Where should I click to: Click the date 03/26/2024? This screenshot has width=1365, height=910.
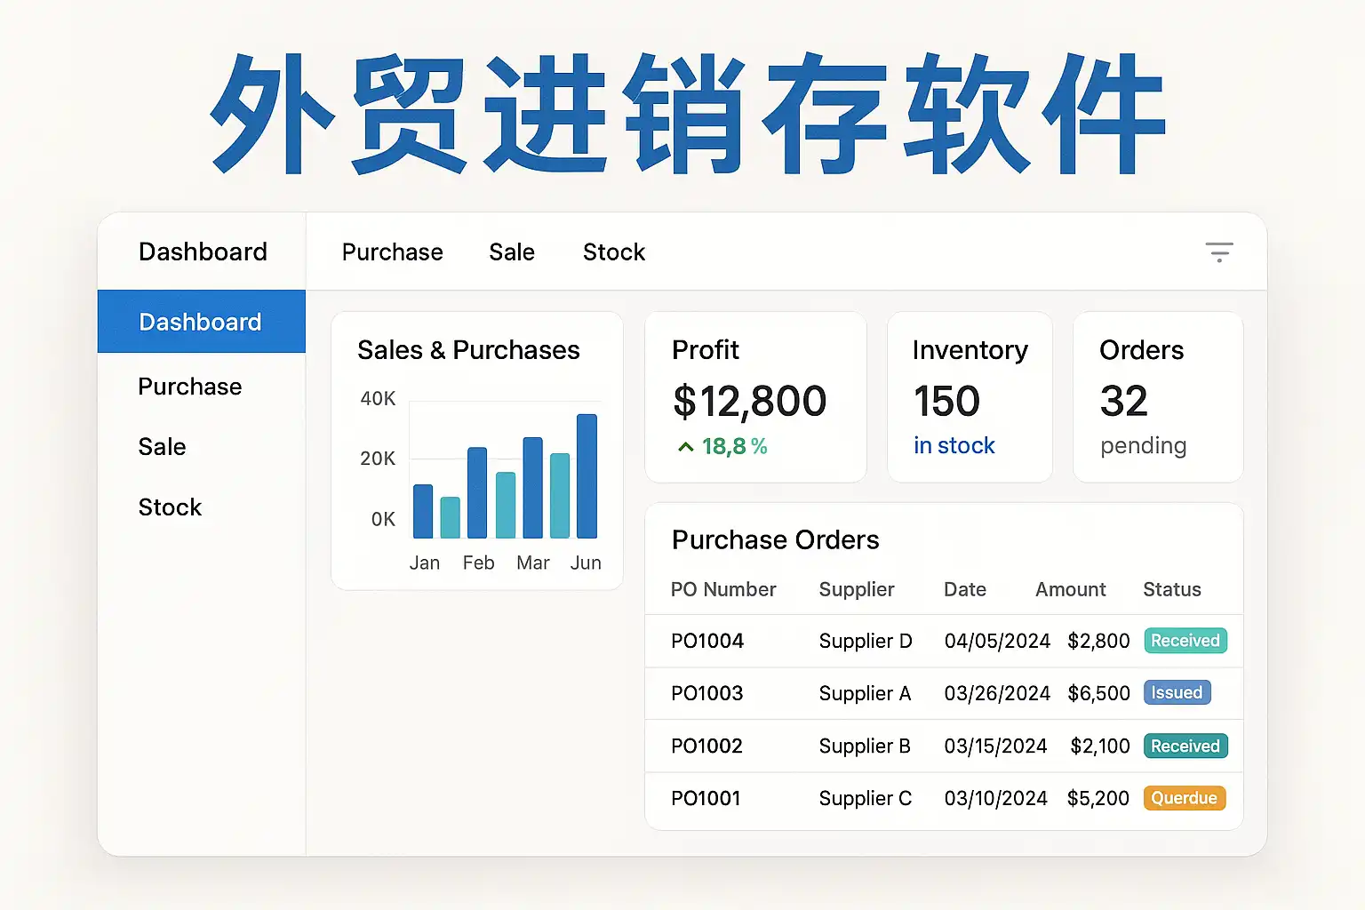(x=997, y=693)
